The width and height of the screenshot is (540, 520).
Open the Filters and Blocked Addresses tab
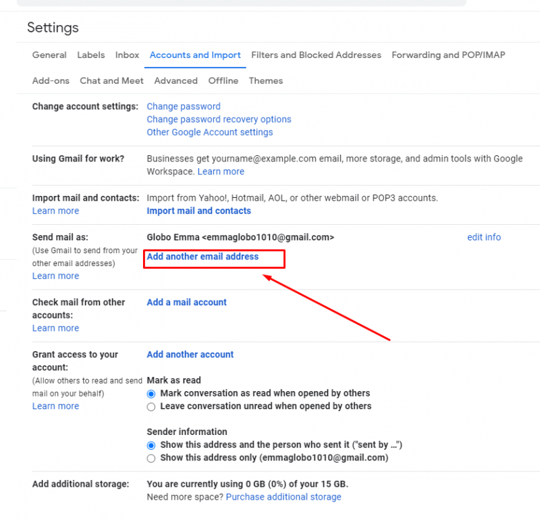click(316, 55)
